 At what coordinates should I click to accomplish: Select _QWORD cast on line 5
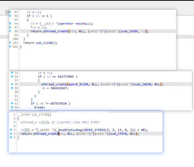44,130
